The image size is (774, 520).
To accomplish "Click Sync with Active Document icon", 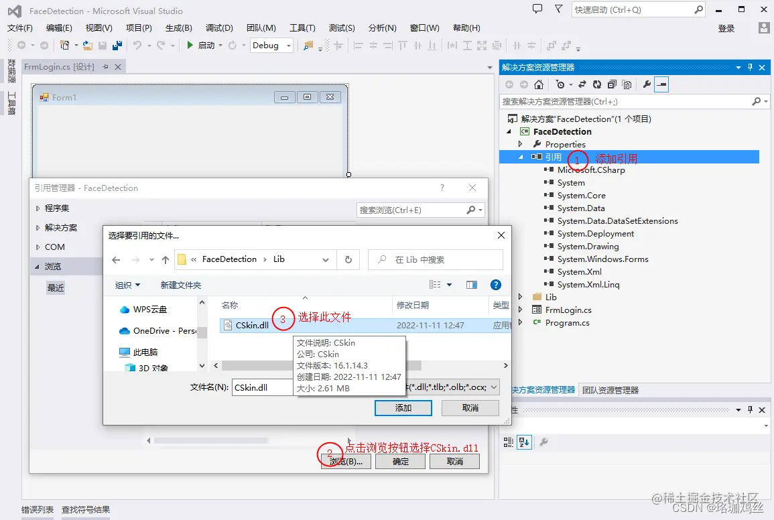I will (582, 84).
